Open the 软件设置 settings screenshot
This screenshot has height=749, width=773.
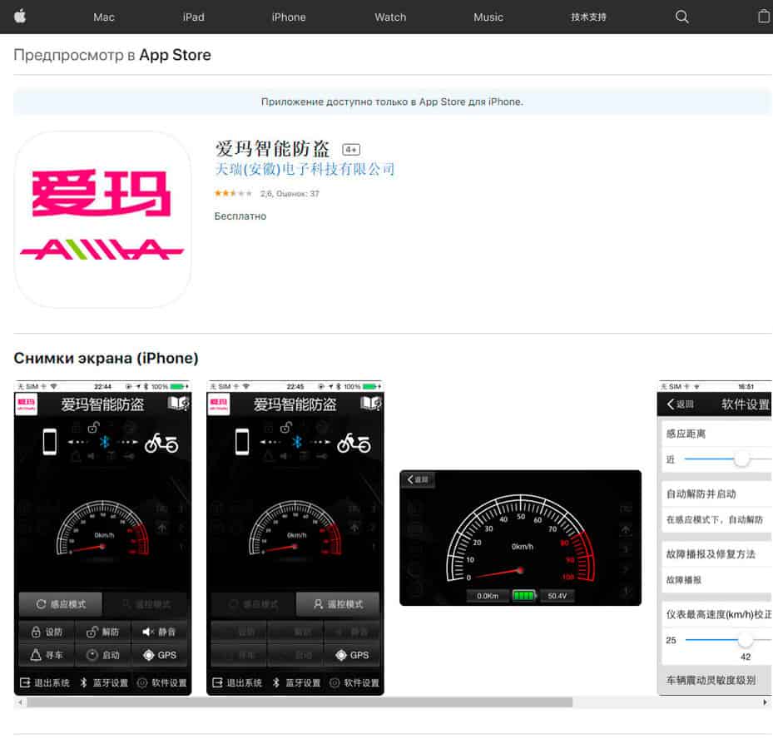715,538
